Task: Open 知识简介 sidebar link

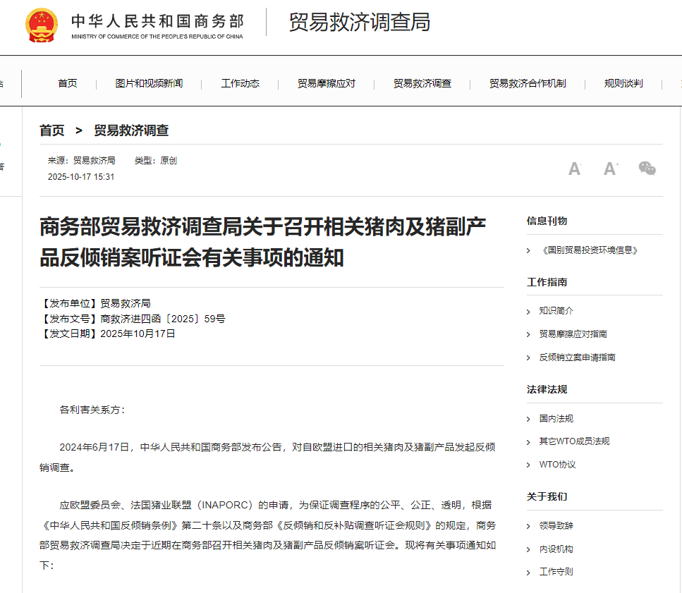Action: click(556, 311)
